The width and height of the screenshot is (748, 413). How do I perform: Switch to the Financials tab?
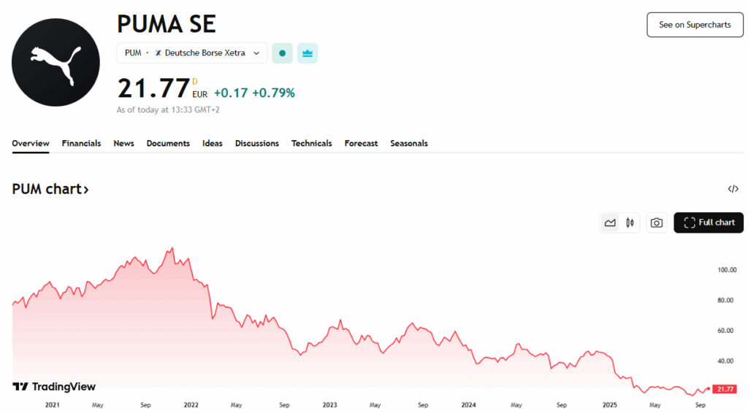pos(81,144)
